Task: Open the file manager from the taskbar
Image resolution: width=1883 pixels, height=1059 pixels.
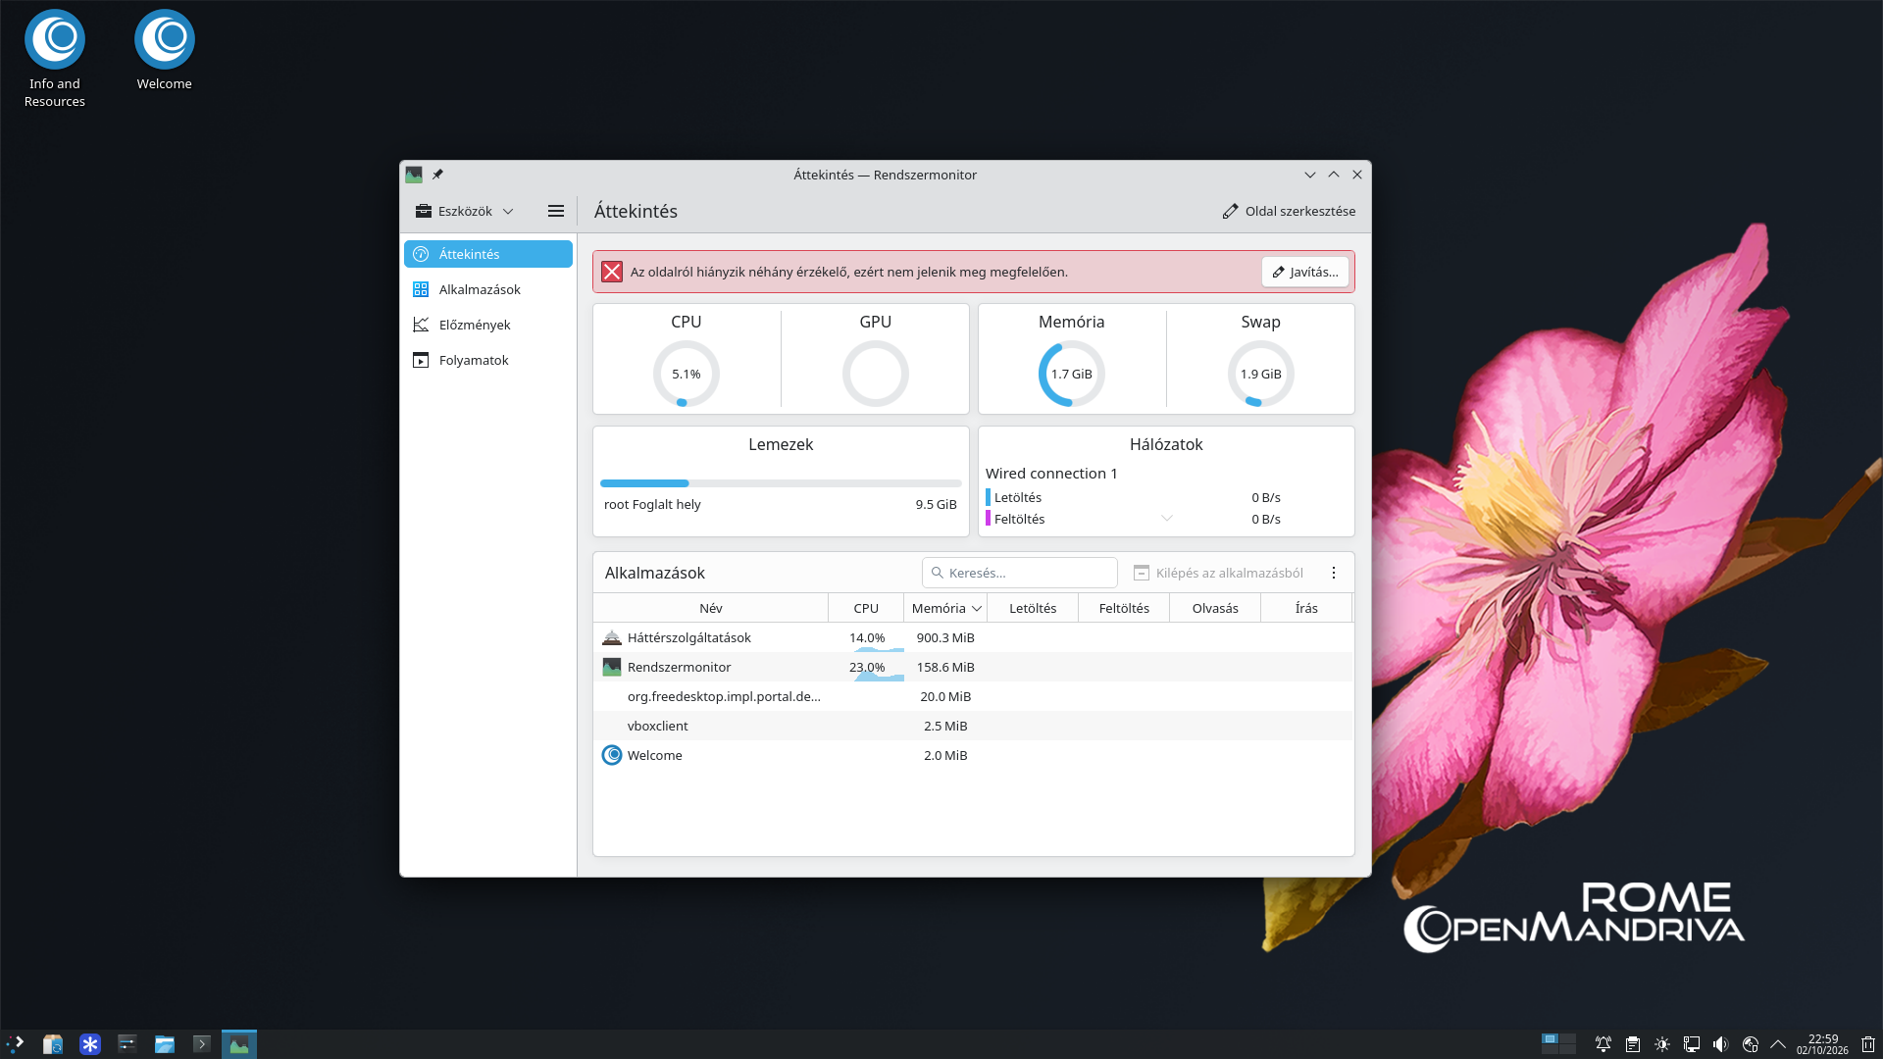Action: click(165, 1044)
